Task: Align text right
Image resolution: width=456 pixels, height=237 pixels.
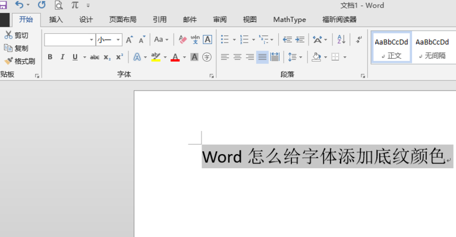Action: click(x=250, y=57)
